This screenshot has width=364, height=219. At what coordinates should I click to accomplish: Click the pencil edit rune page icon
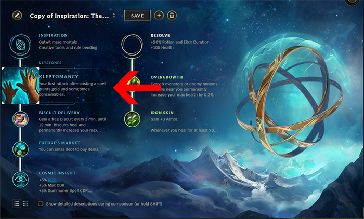click(x=17, y=16)
